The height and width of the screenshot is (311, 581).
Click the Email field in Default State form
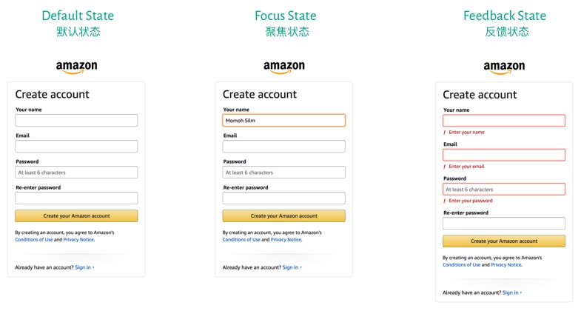[x=76, y=146]
